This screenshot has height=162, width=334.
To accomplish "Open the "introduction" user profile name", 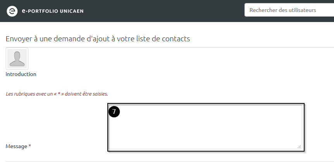I will (21, 74).
